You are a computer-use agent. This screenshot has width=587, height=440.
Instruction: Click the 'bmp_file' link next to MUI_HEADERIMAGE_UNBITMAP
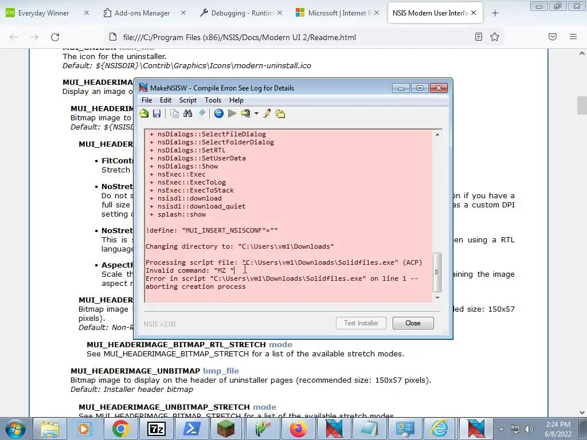(x=221, y=371)
